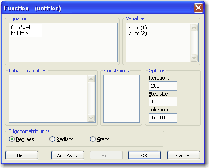Click the 'Function - (untitled)' title bar text

tap(32, 8)
